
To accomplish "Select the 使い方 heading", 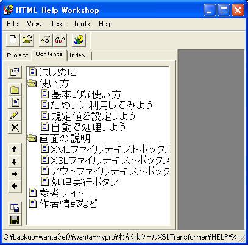I will (54, 83).
